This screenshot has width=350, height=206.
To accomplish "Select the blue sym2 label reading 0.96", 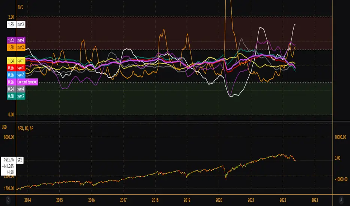I will (16, 75).
